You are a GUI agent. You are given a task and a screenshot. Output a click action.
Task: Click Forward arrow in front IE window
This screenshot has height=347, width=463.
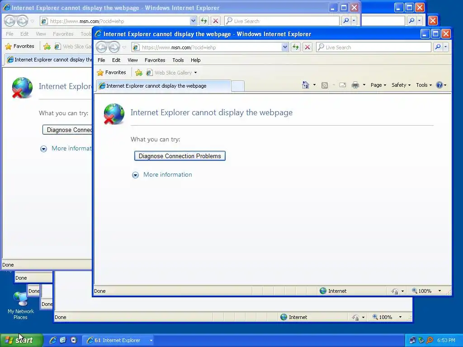[x=114, y=47]
